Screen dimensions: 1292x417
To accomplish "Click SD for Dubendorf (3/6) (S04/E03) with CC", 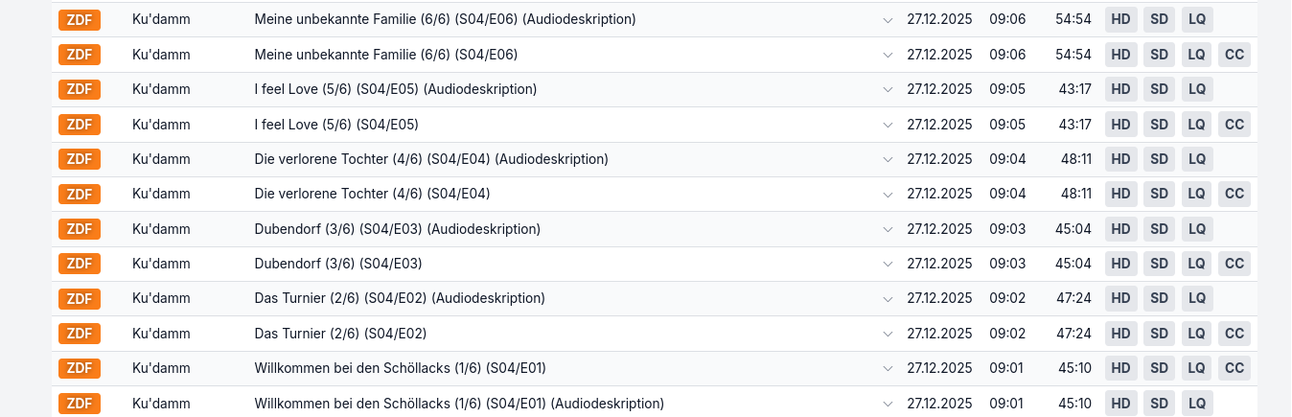I will click(1159, 264).
